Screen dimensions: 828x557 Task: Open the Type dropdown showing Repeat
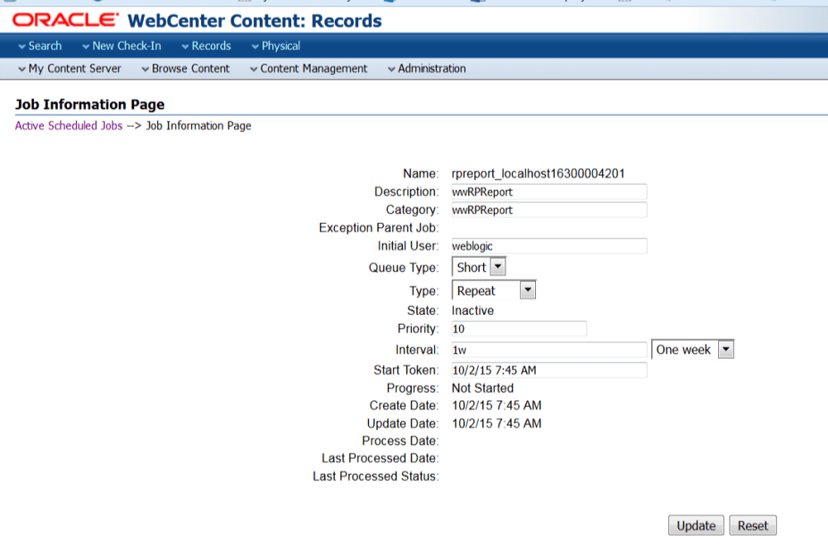tap(494, 290)
